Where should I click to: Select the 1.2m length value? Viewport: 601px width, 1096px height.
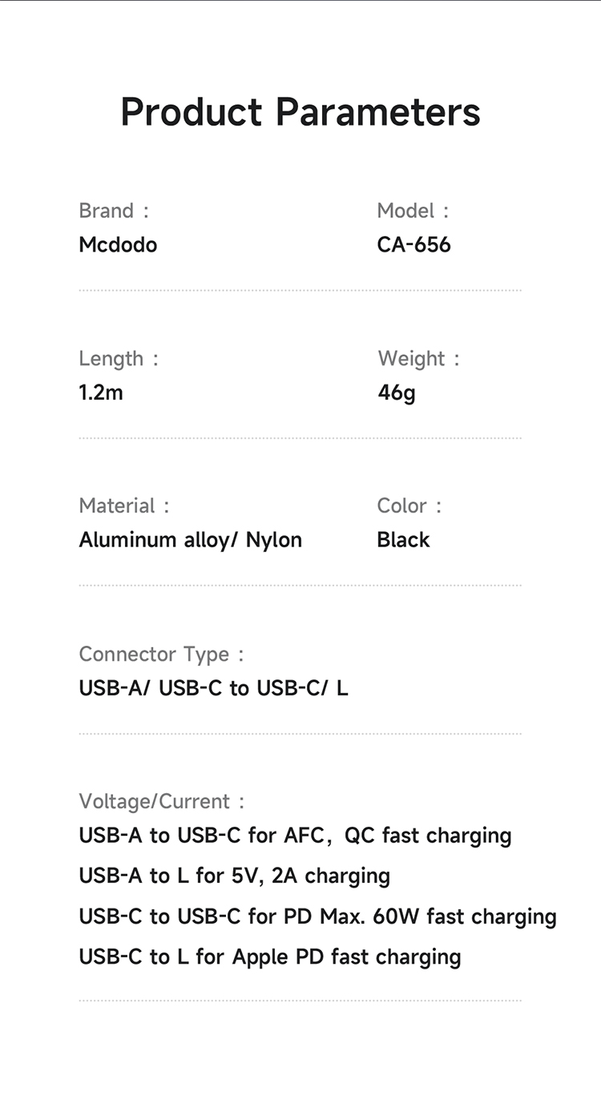click(101, 393)
